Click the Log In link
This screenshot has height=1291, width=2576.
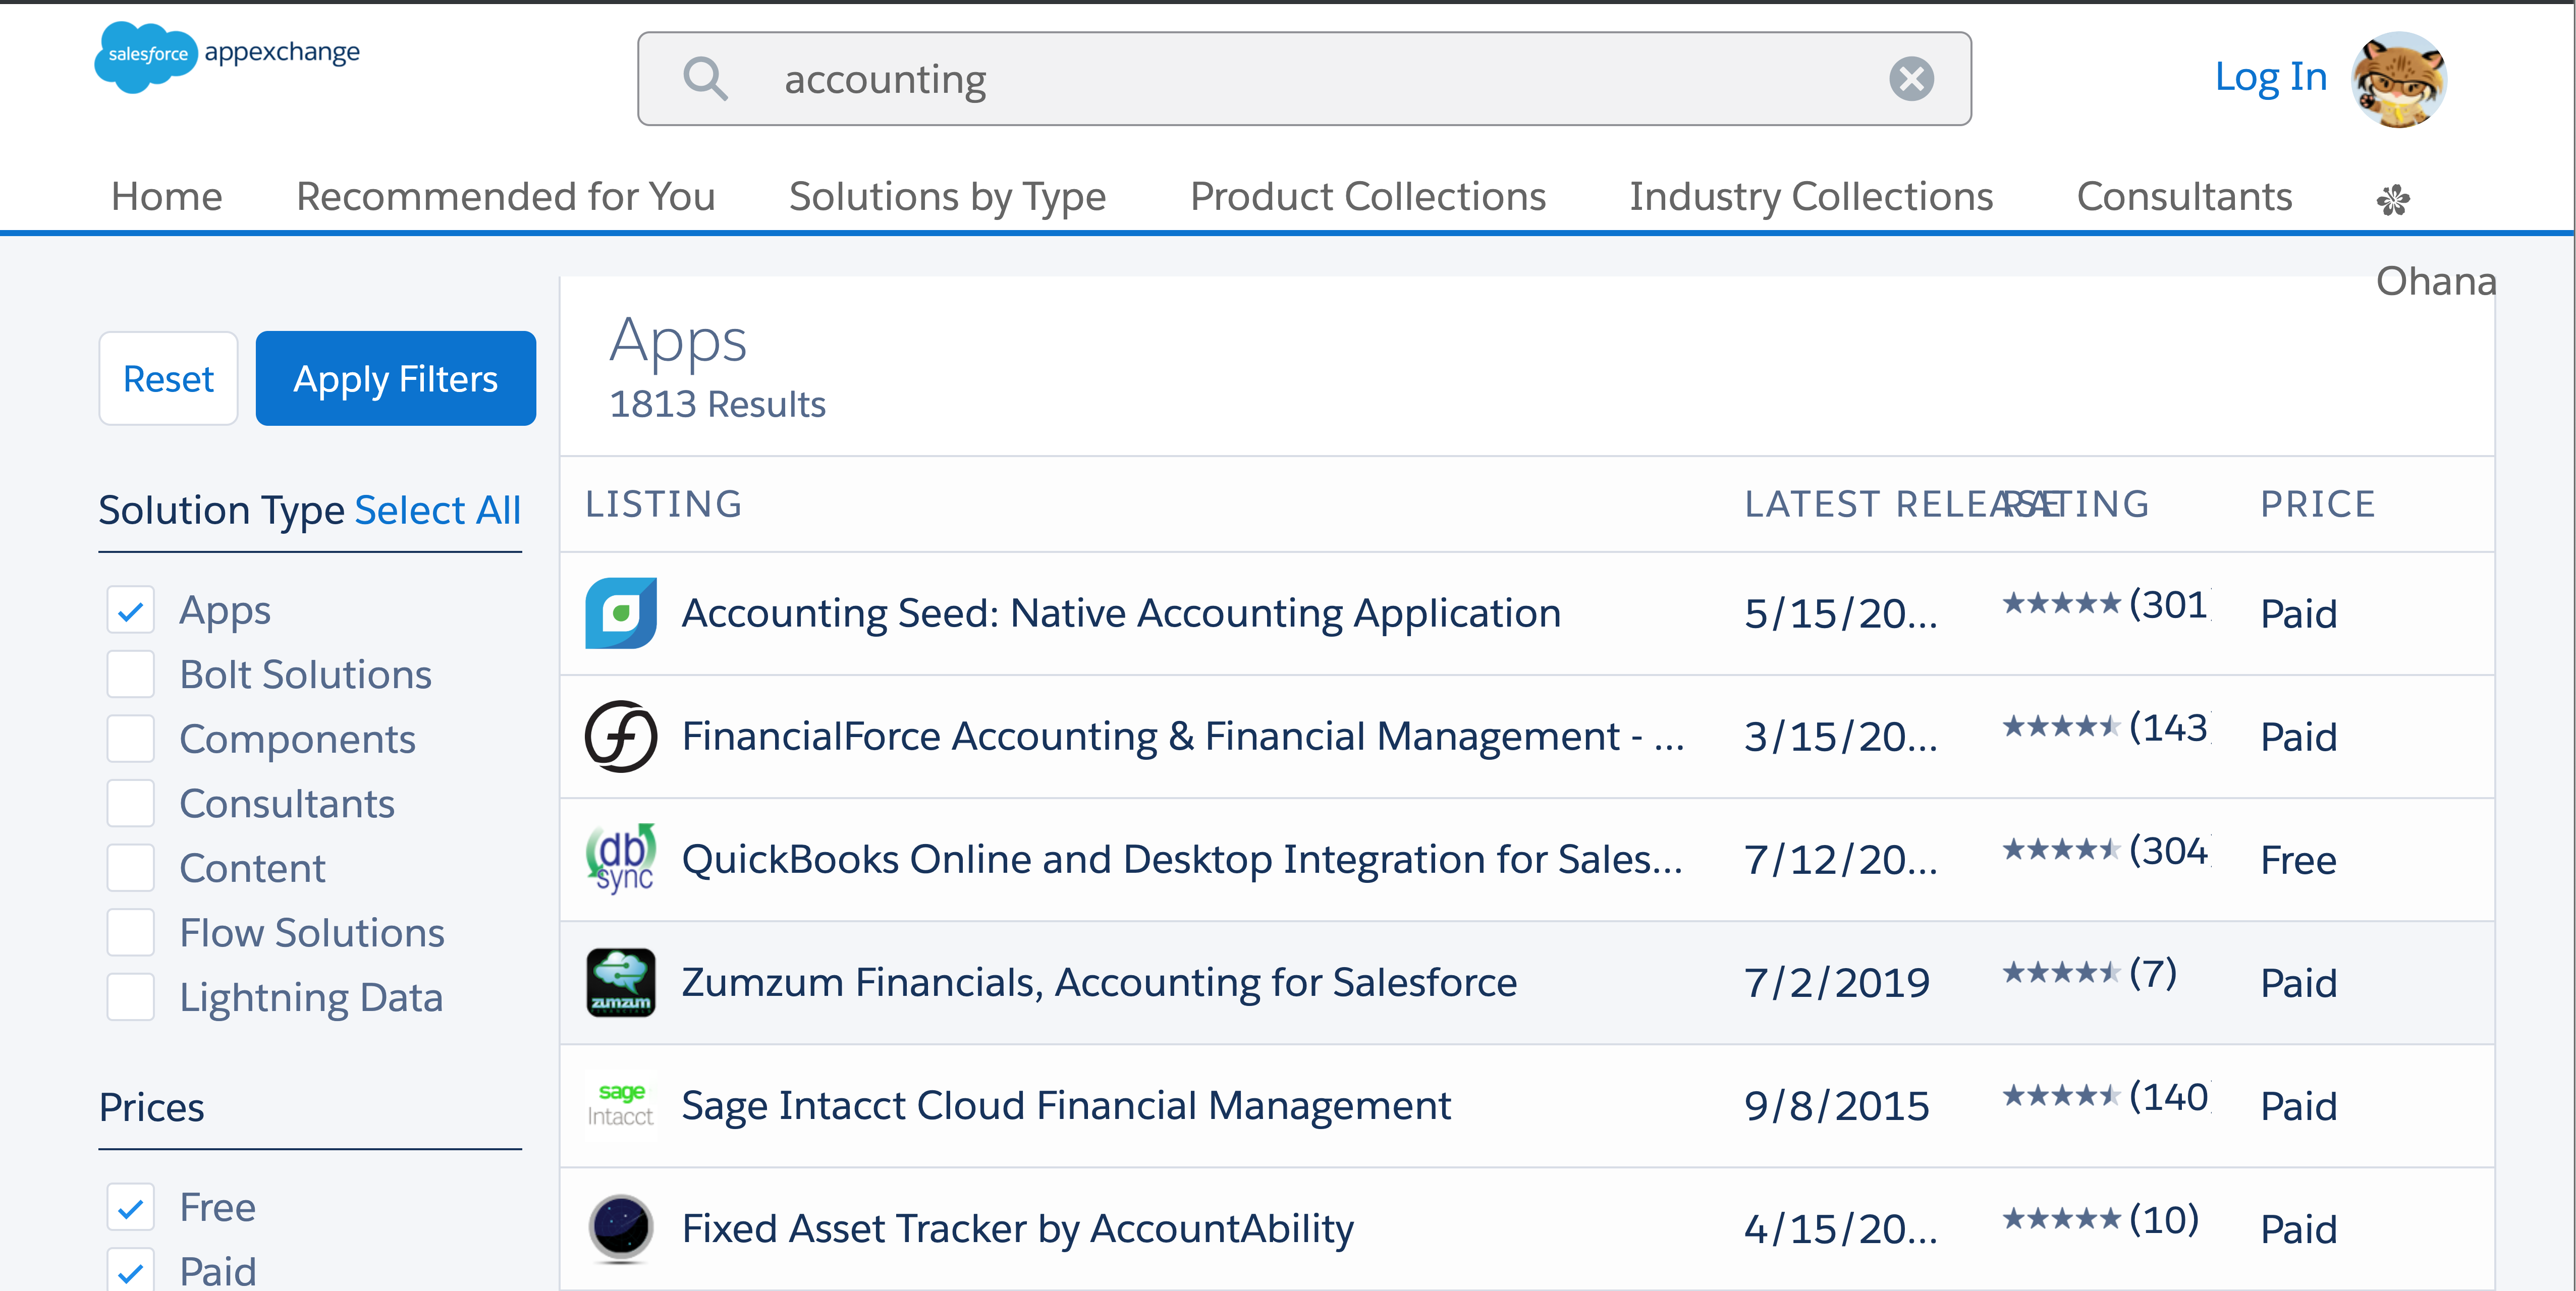2271,77
